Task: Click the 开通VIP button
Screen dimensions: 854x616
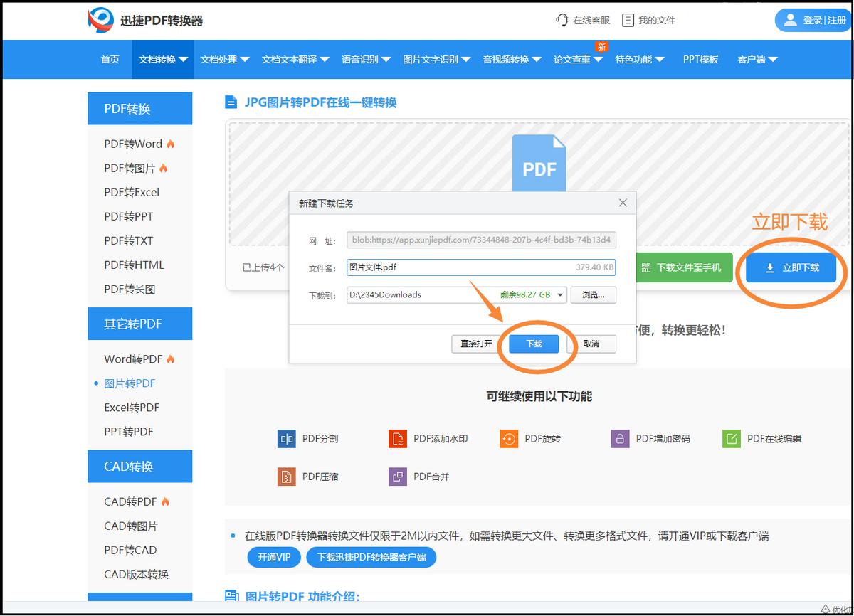Action: 273,557
